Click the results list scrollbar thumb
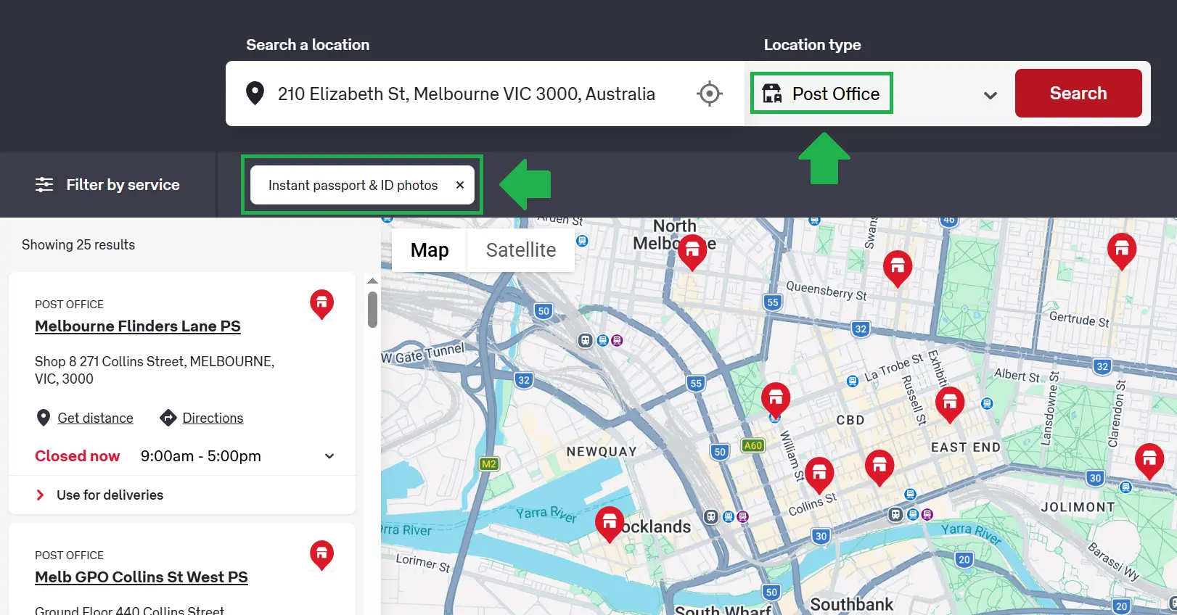The height and width of the screenshot is (615, 1177). [x=372, y=309]
